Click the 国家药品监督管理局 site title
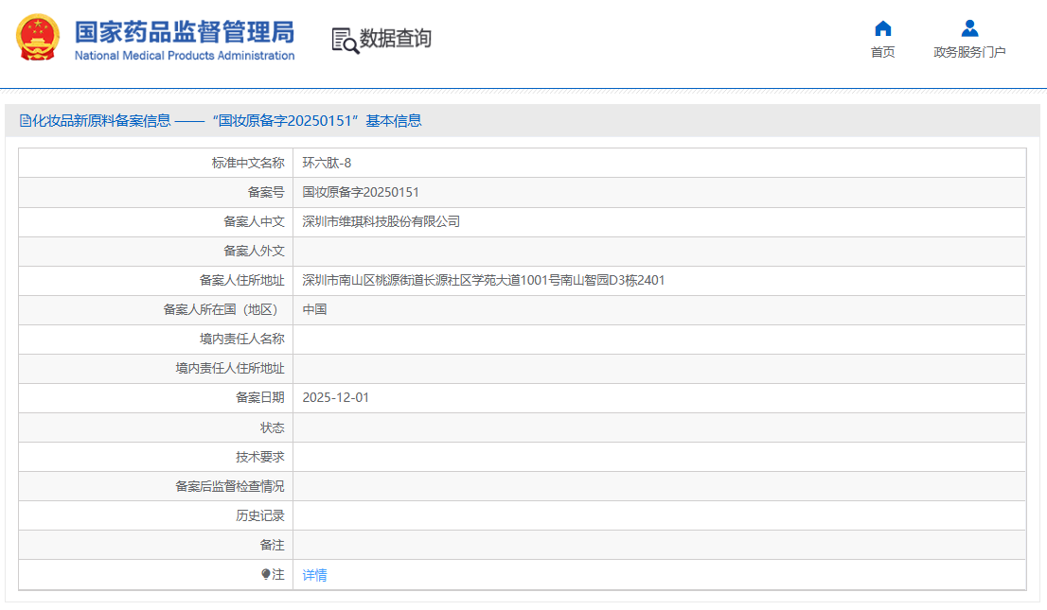The height and width of the screenshot is (610, 1047). (x=185, y=30)
